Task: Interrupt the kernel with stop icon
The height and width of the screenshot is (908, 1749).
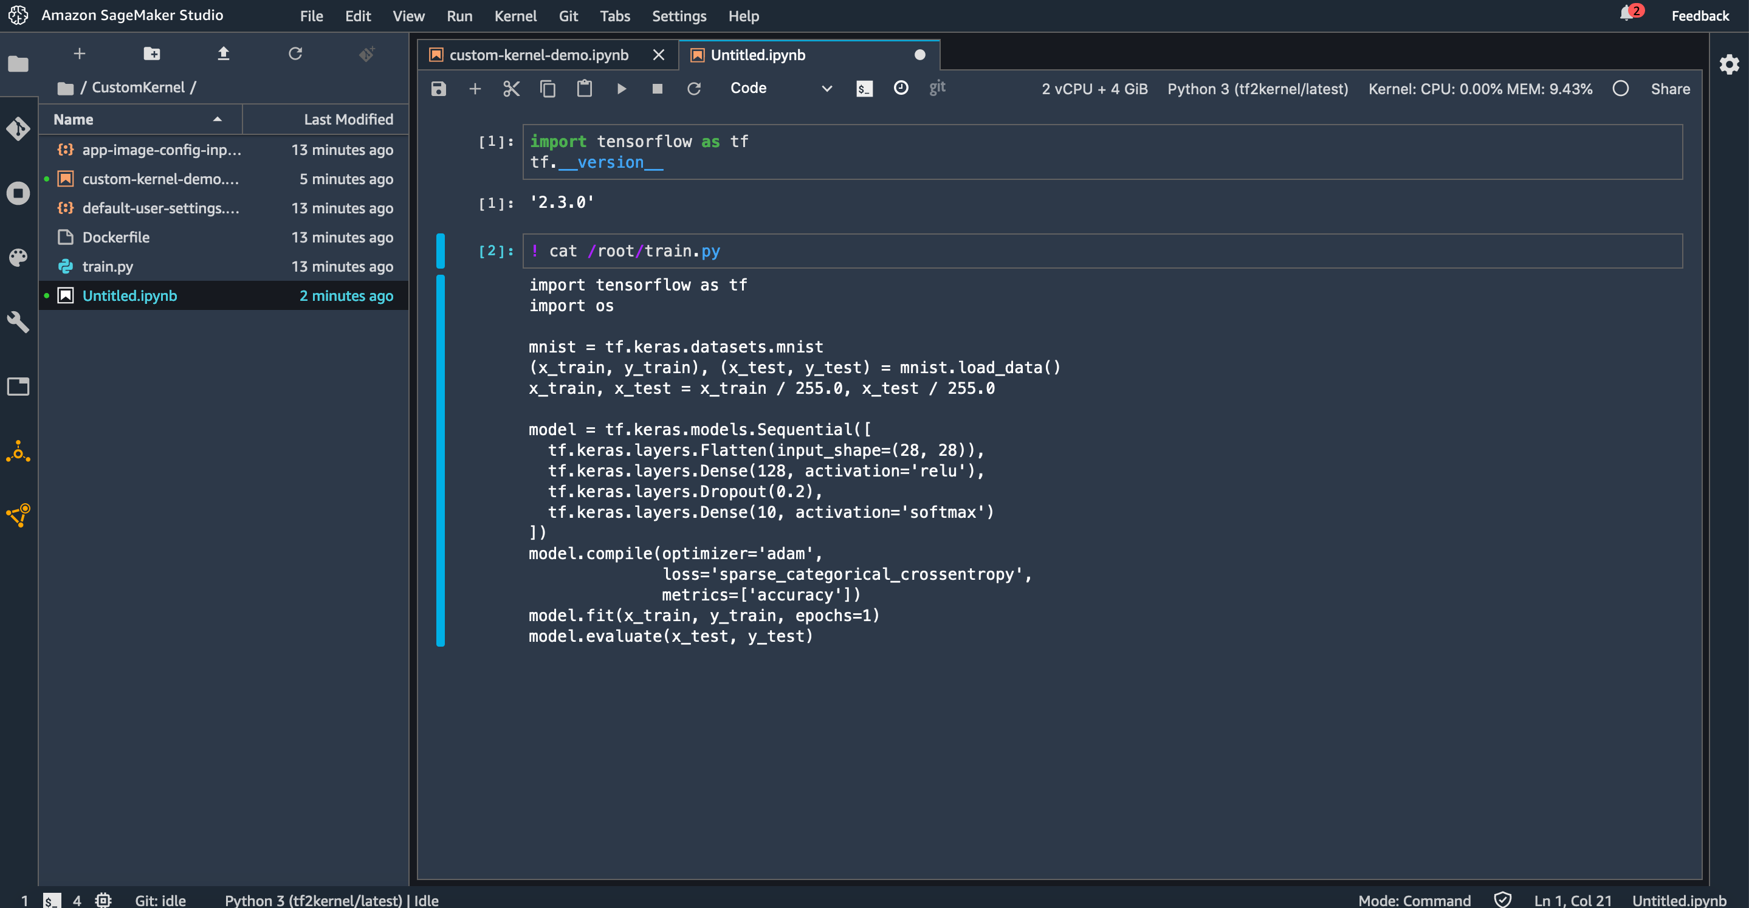Action: (x=657, y=89)
